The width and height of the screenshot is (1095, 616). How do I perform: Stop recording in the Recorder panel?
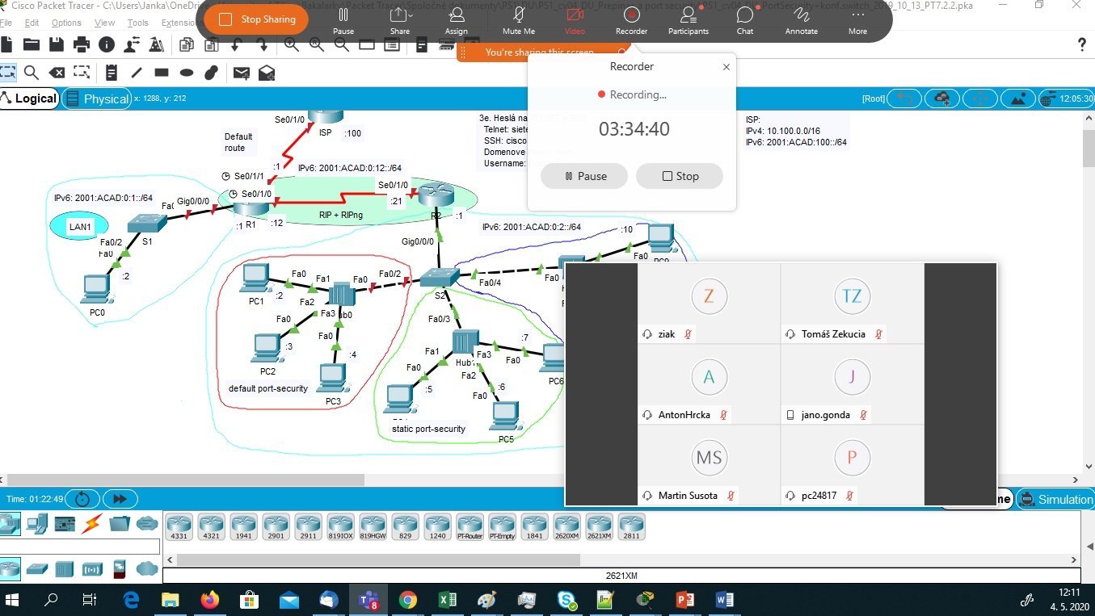tap(679, 176)
